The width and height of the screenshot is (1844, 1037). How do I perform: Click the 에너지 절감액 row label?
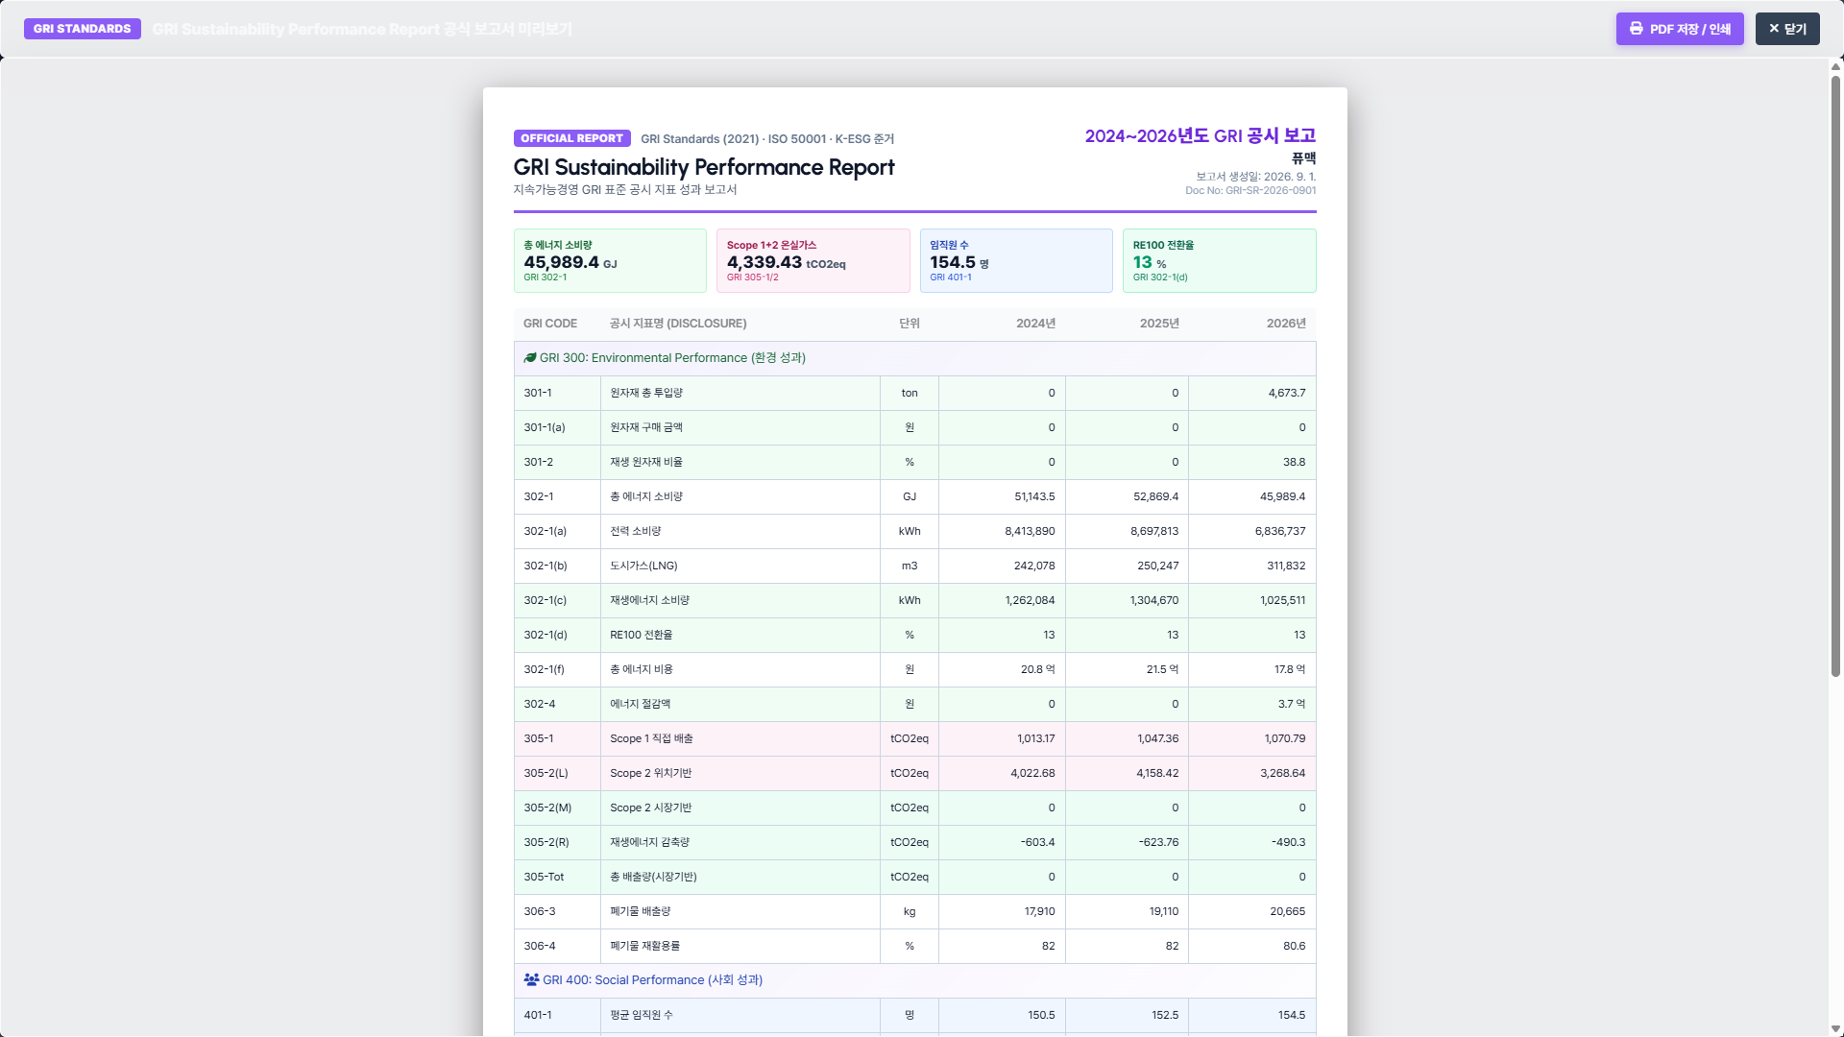[641, 704]
